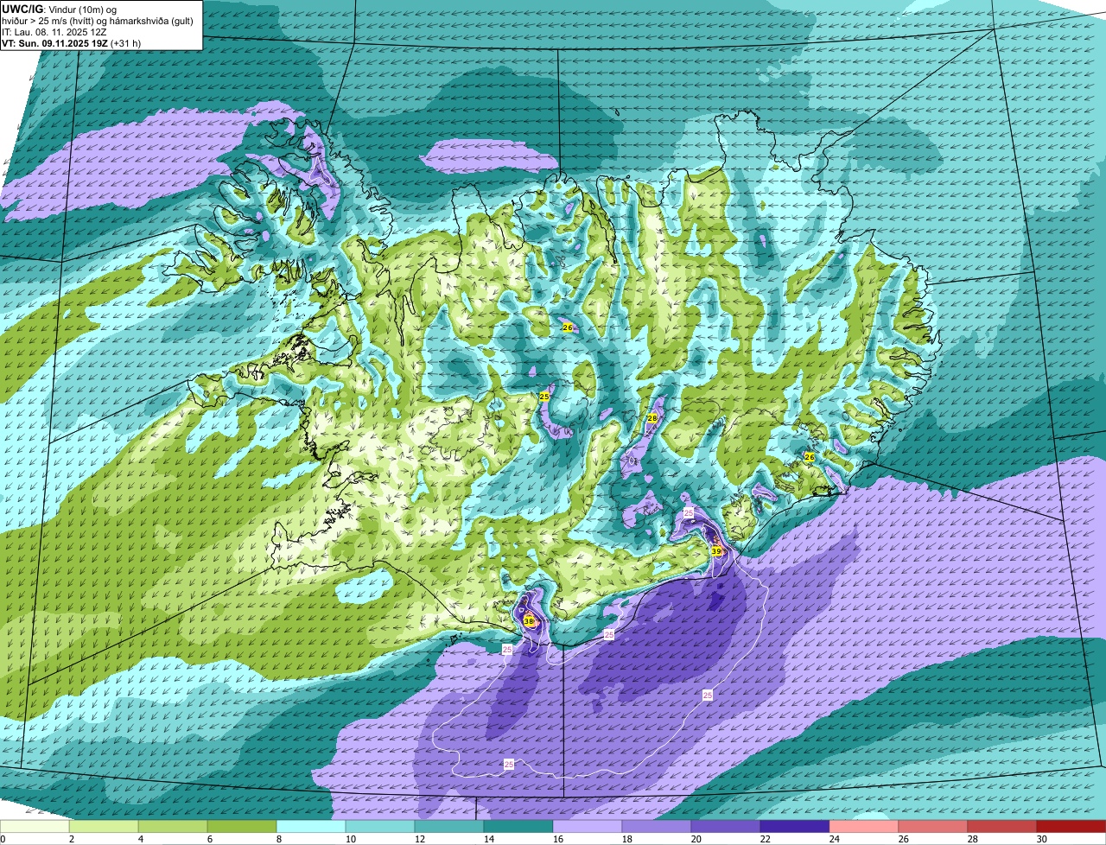
Task: Click the 18–20 m/s purple legend swatch
Action: point(657,827)
